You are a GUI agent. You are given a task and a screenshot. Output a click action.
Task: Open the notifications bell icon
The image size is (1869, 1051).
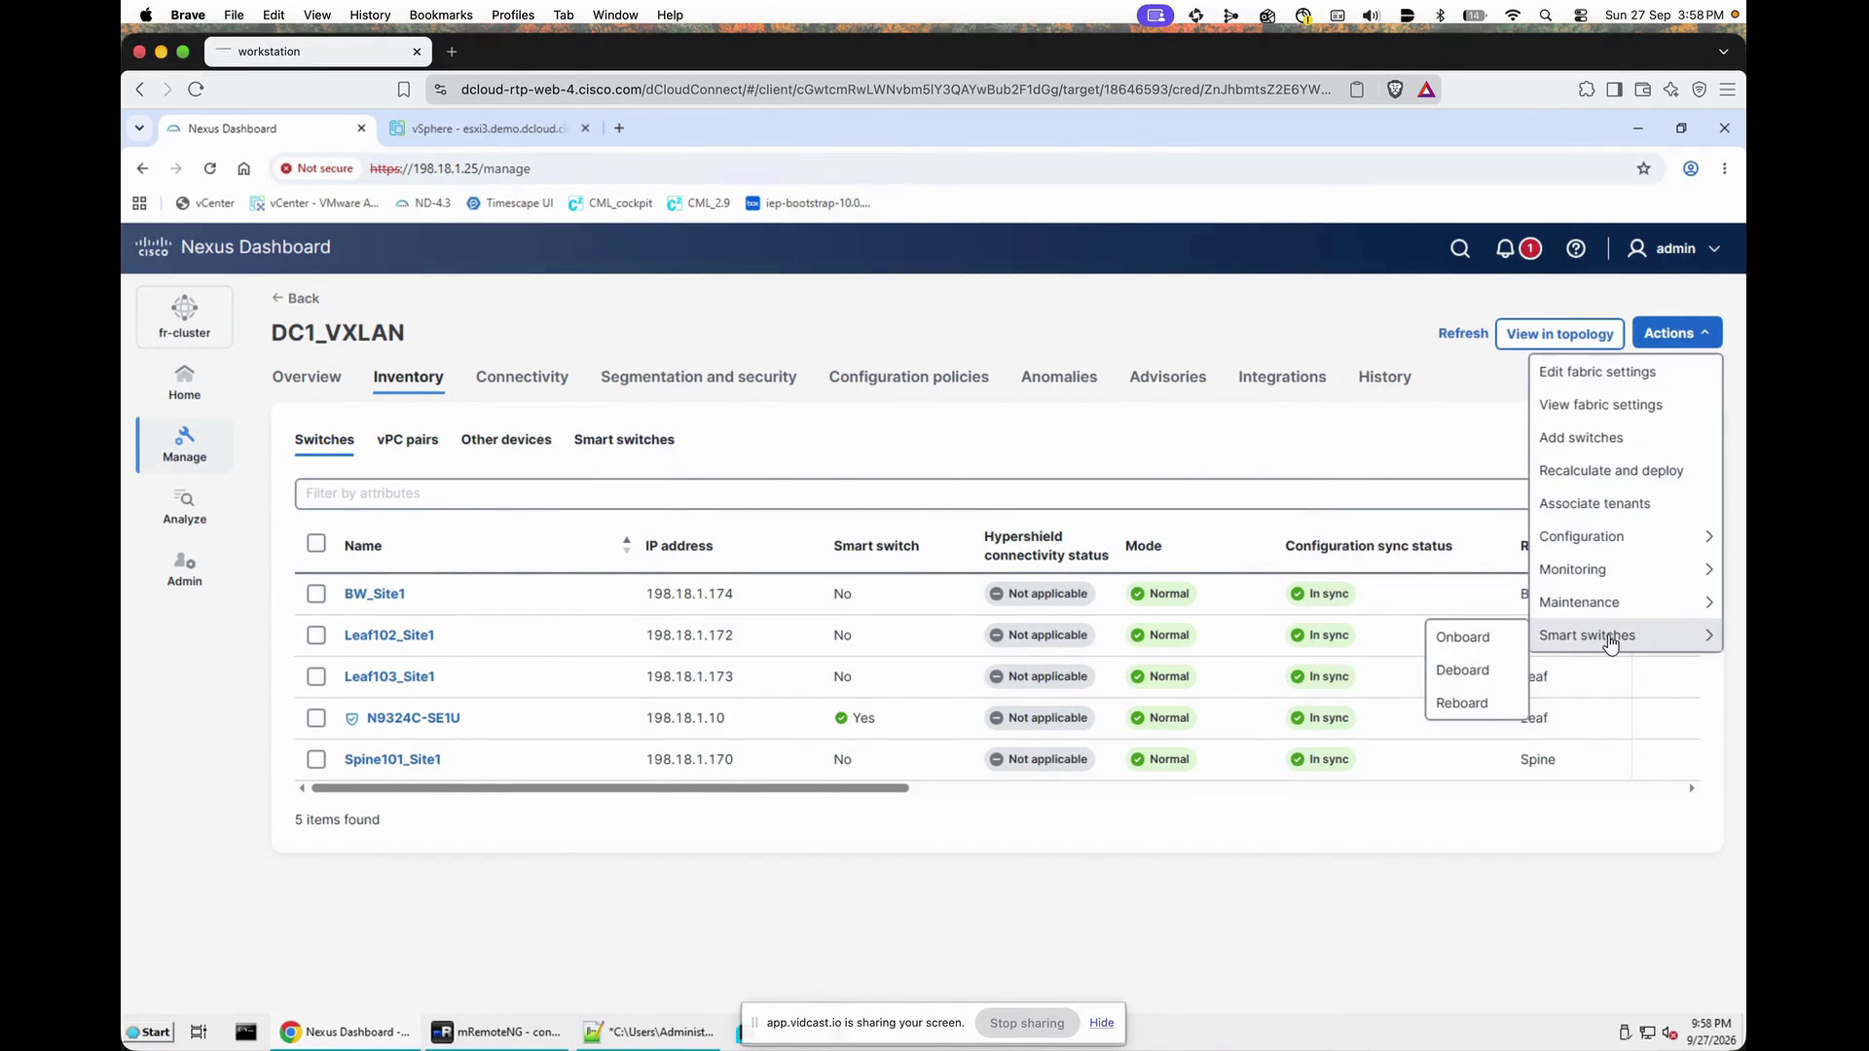(x=1505, y=248)
